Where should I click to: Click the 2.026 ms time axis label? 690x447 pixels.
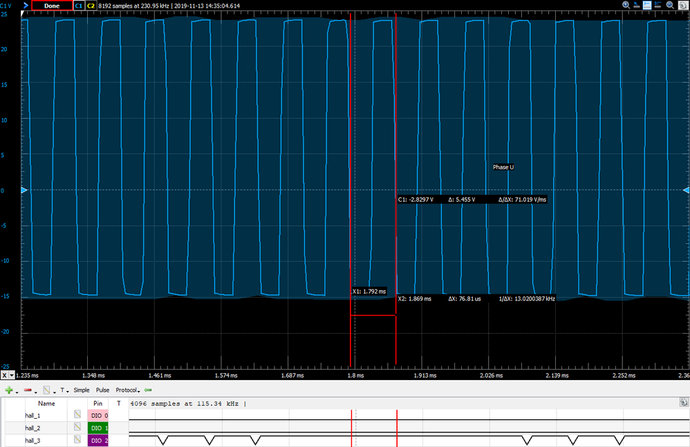point(491,375)
